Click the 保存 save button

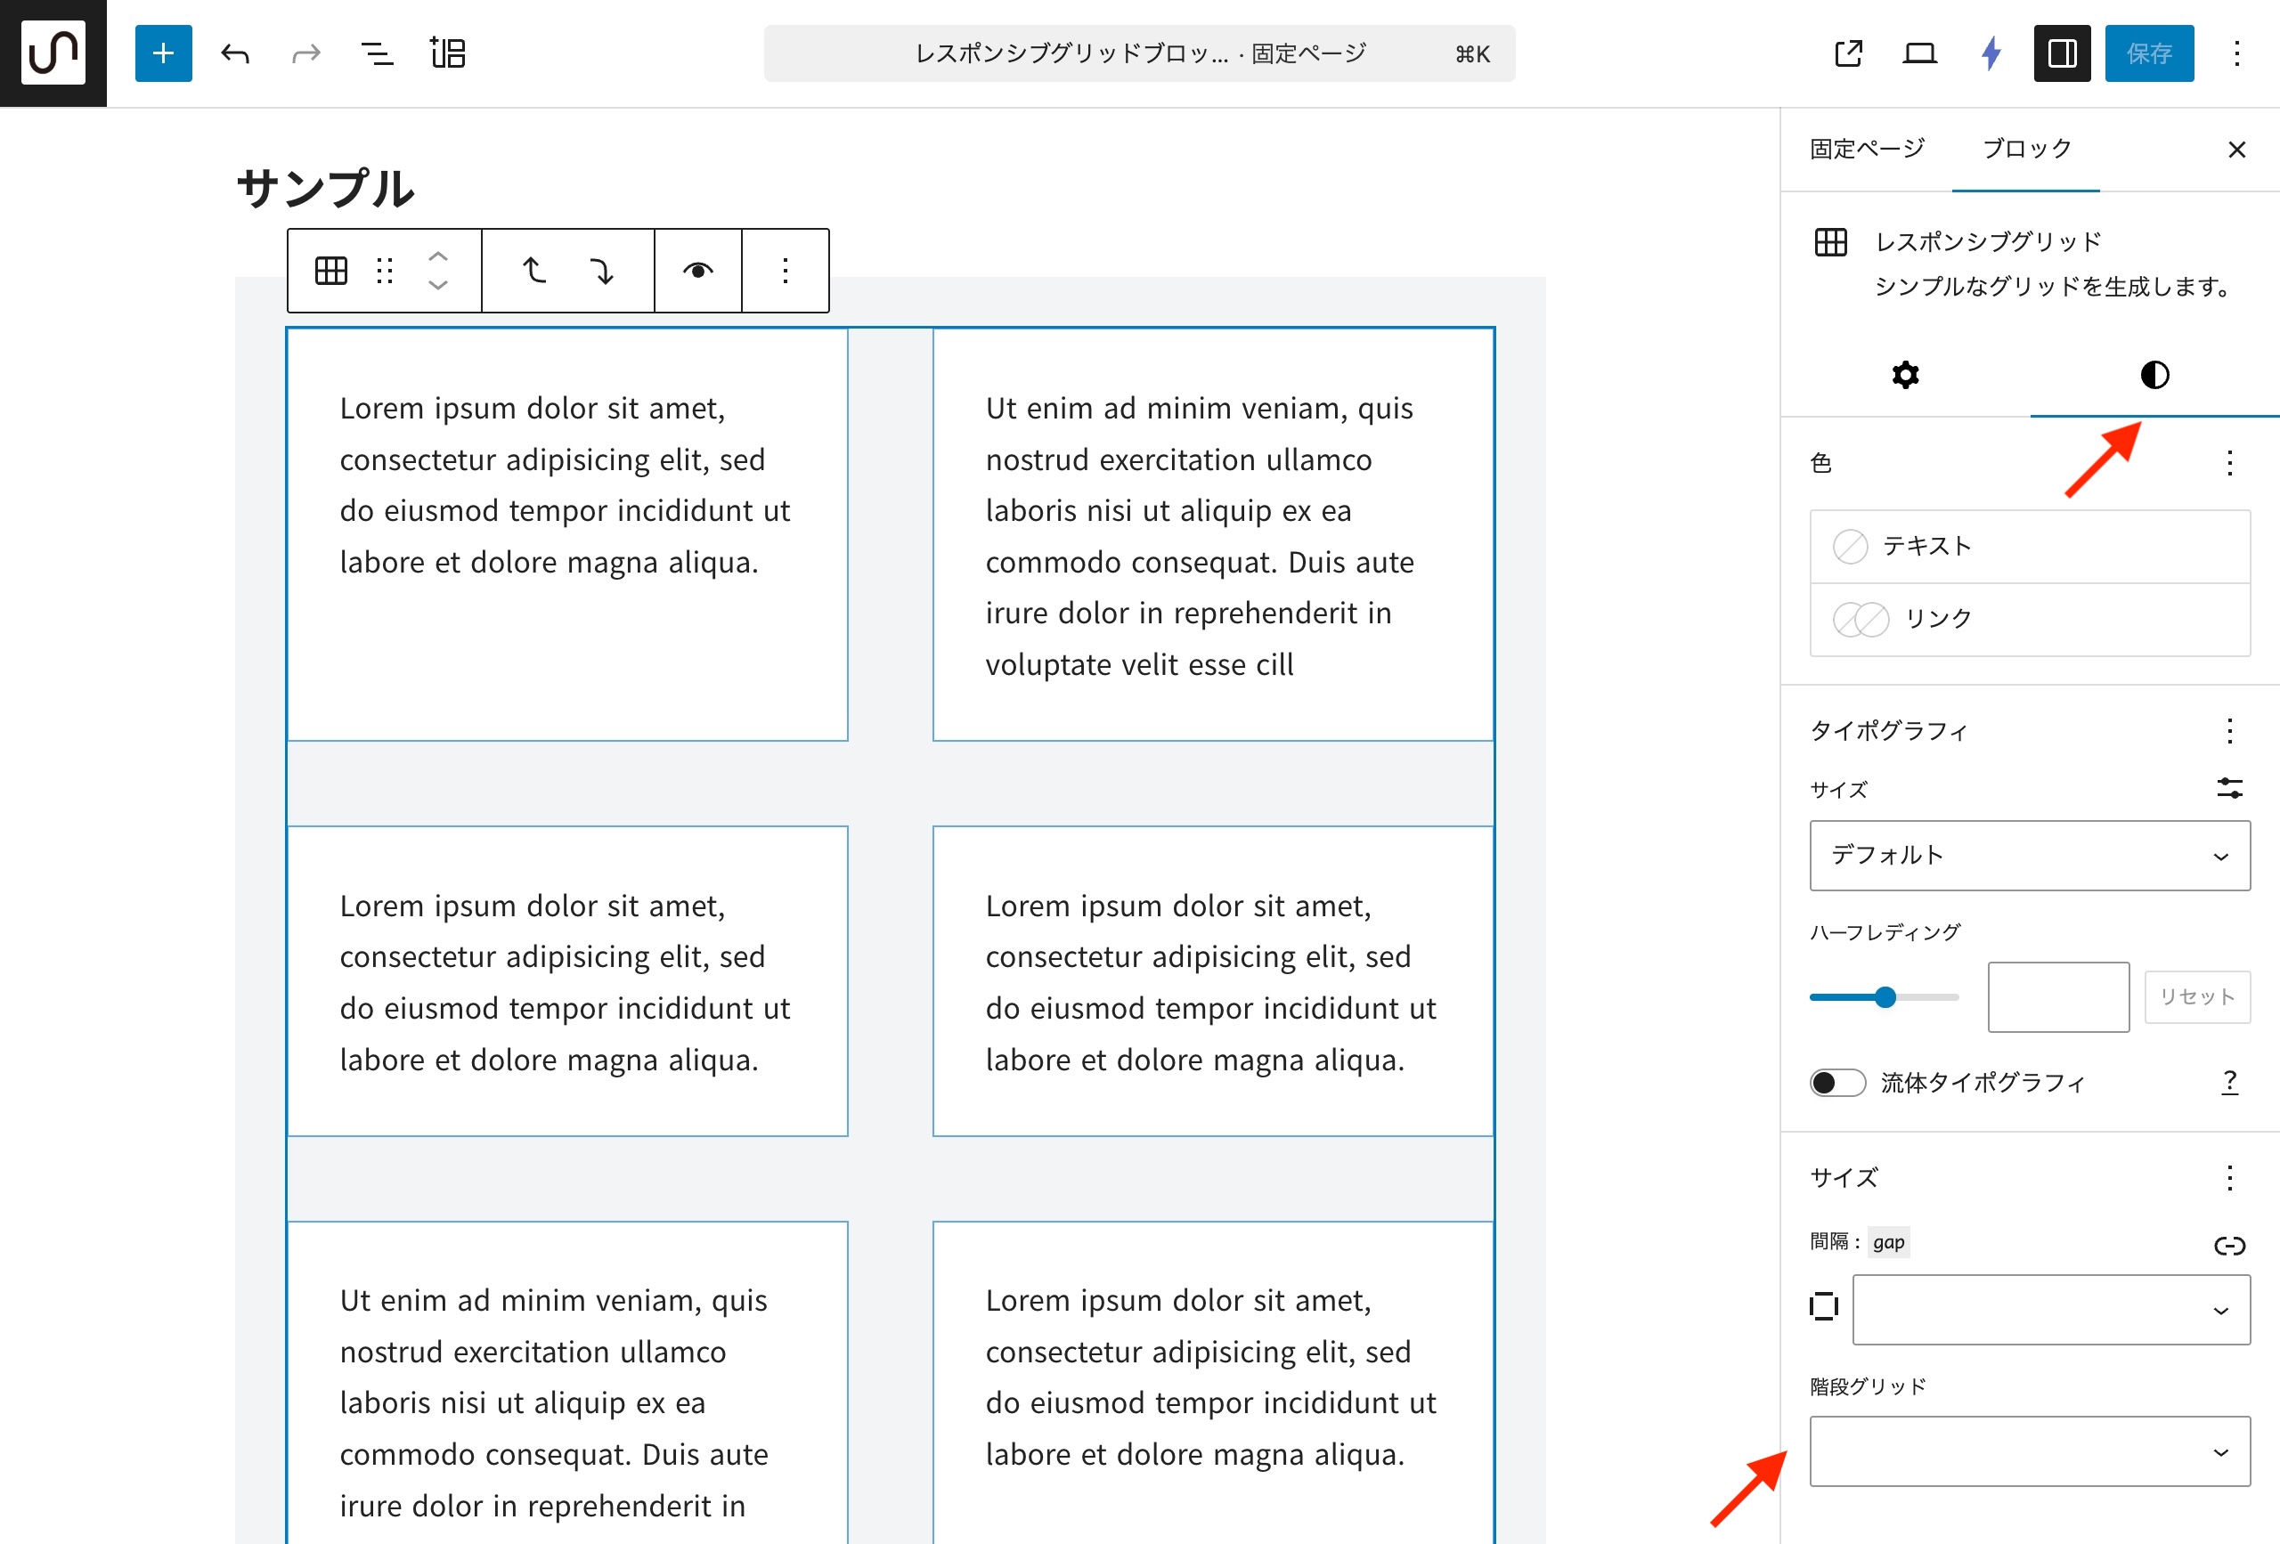tap(2148, 53)
